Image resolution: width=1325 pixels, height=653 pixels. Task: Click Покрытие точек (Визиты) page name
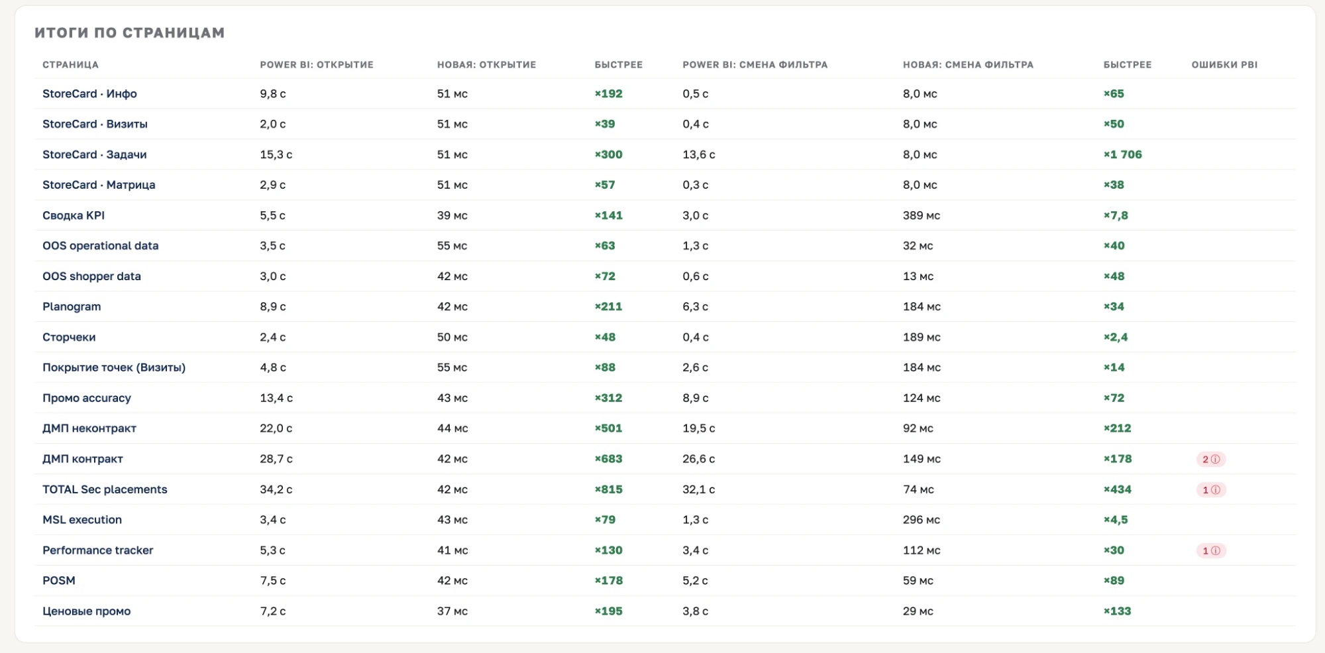click(x=114, y=368)
